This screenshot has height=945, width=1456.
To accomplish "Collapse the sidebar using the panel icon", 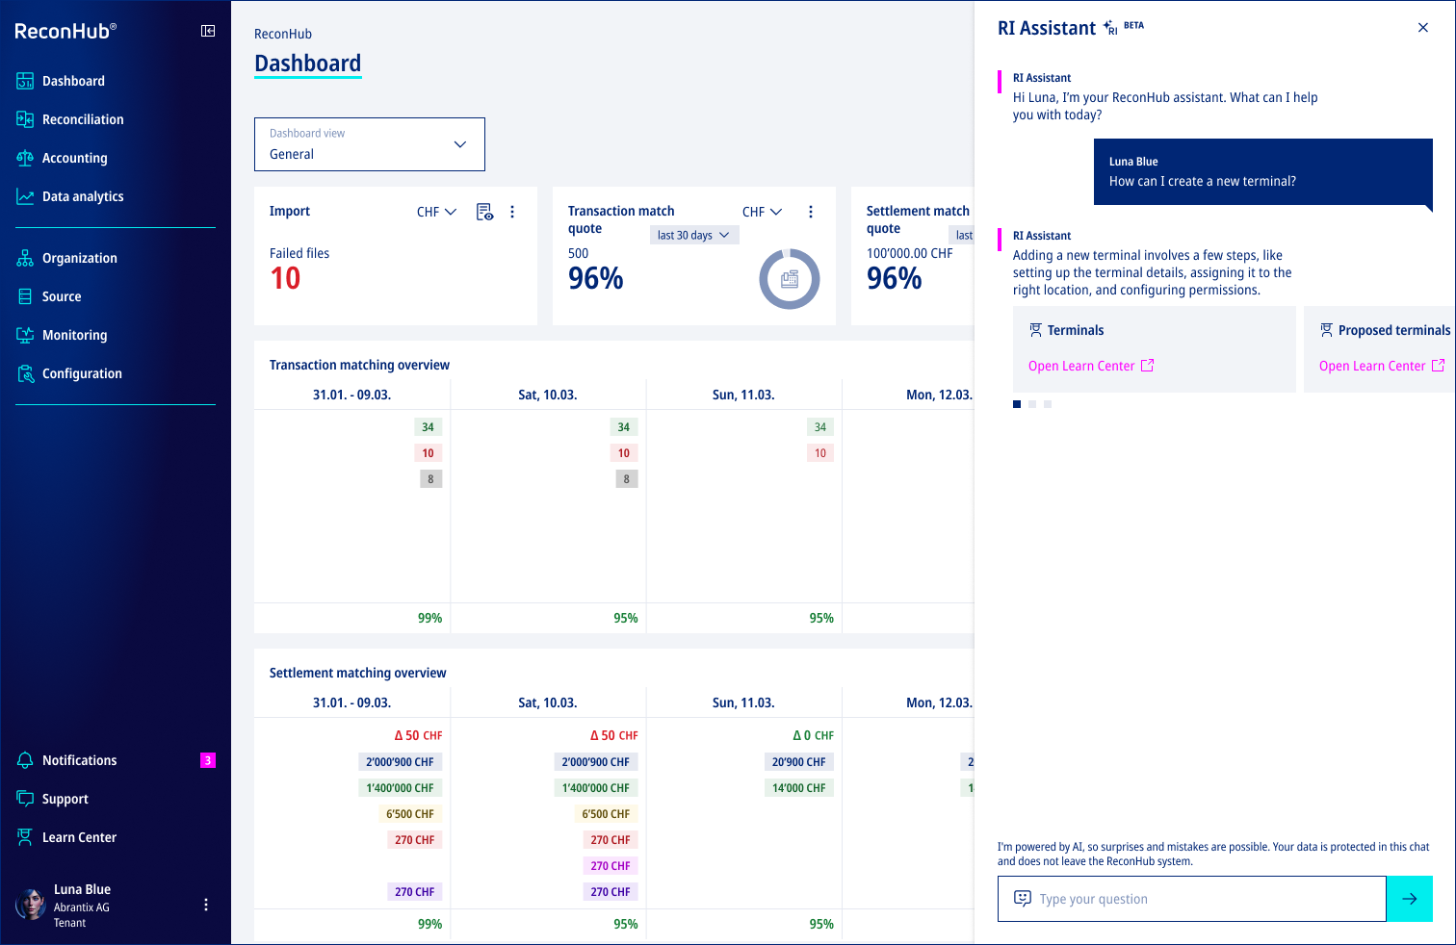I will [208, 31].
